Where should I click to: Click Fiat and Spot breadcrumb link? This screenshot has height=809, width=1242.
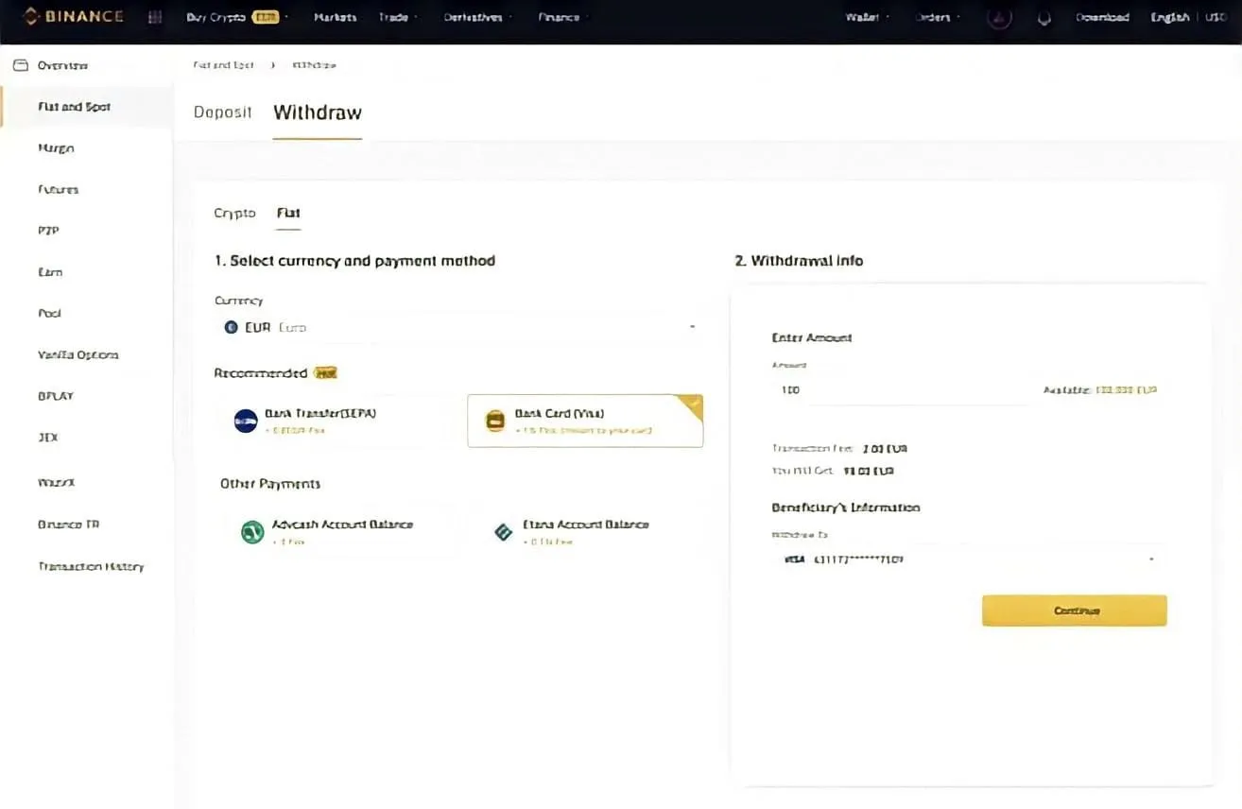point(223,65)
